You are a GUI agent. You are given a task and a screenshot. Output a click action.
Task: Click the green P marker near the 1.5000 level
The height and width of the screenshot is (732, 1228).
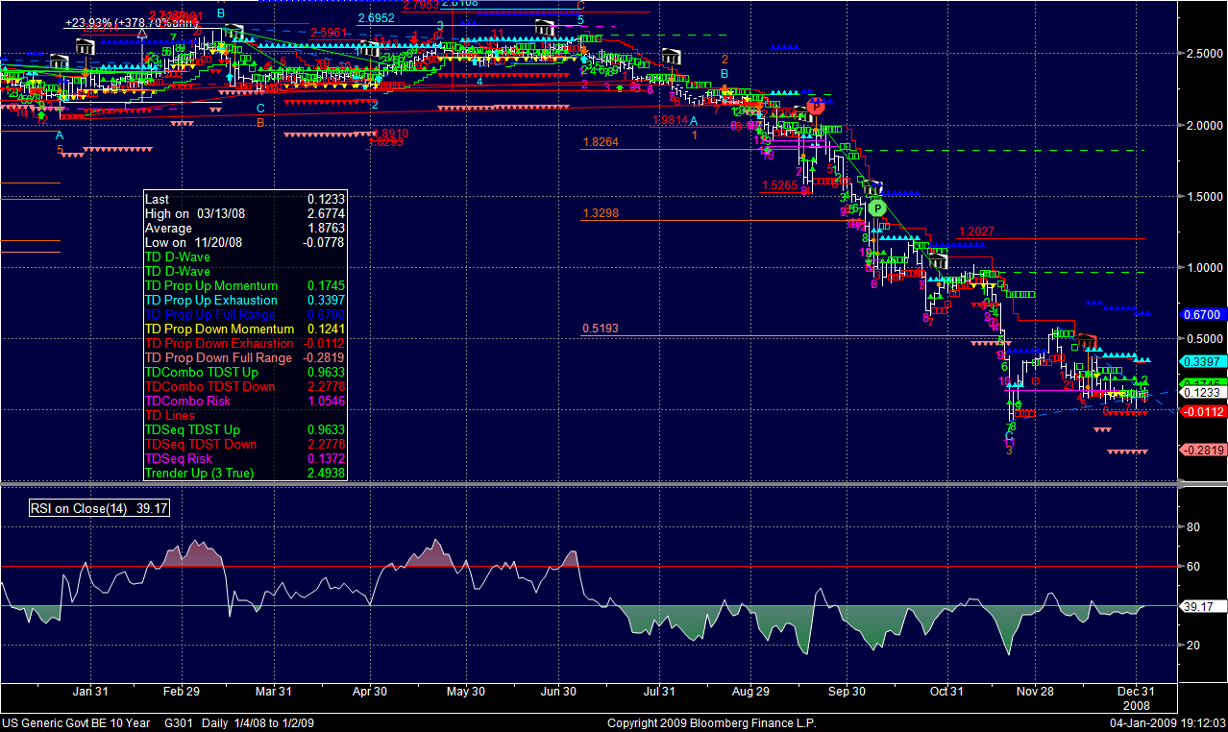876,207
